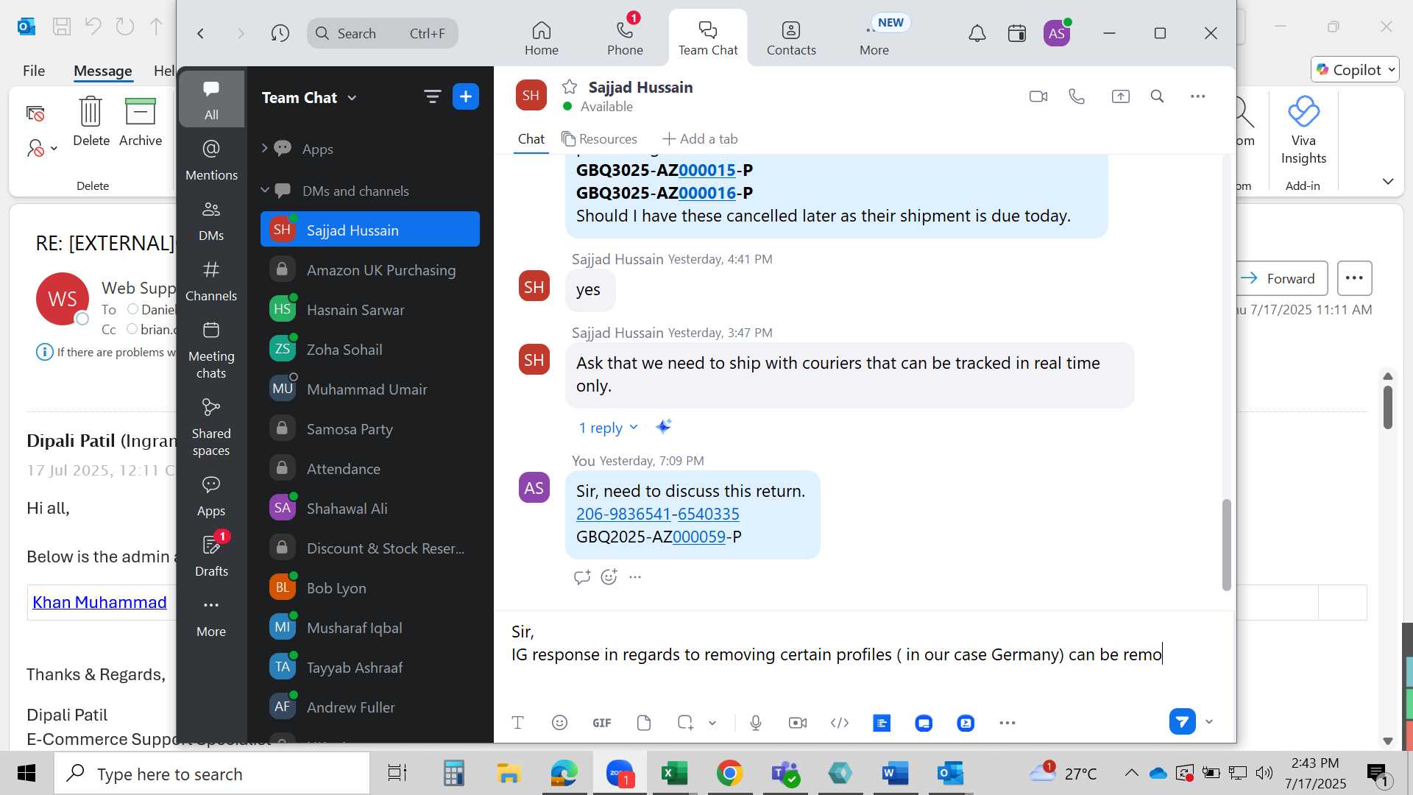
Task: Open the Resources tab
Action: (599, 139)
